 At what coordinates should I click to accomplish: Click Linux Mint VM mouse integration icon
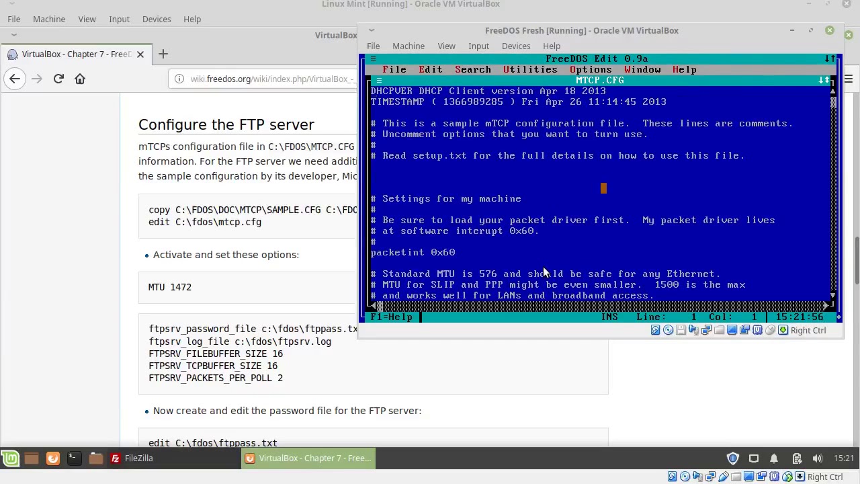click(787, 477)
